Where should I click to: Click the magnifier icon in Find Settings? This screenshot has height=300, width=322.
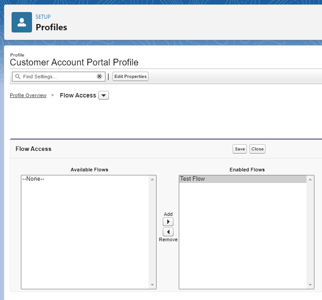tap(18, 77)
